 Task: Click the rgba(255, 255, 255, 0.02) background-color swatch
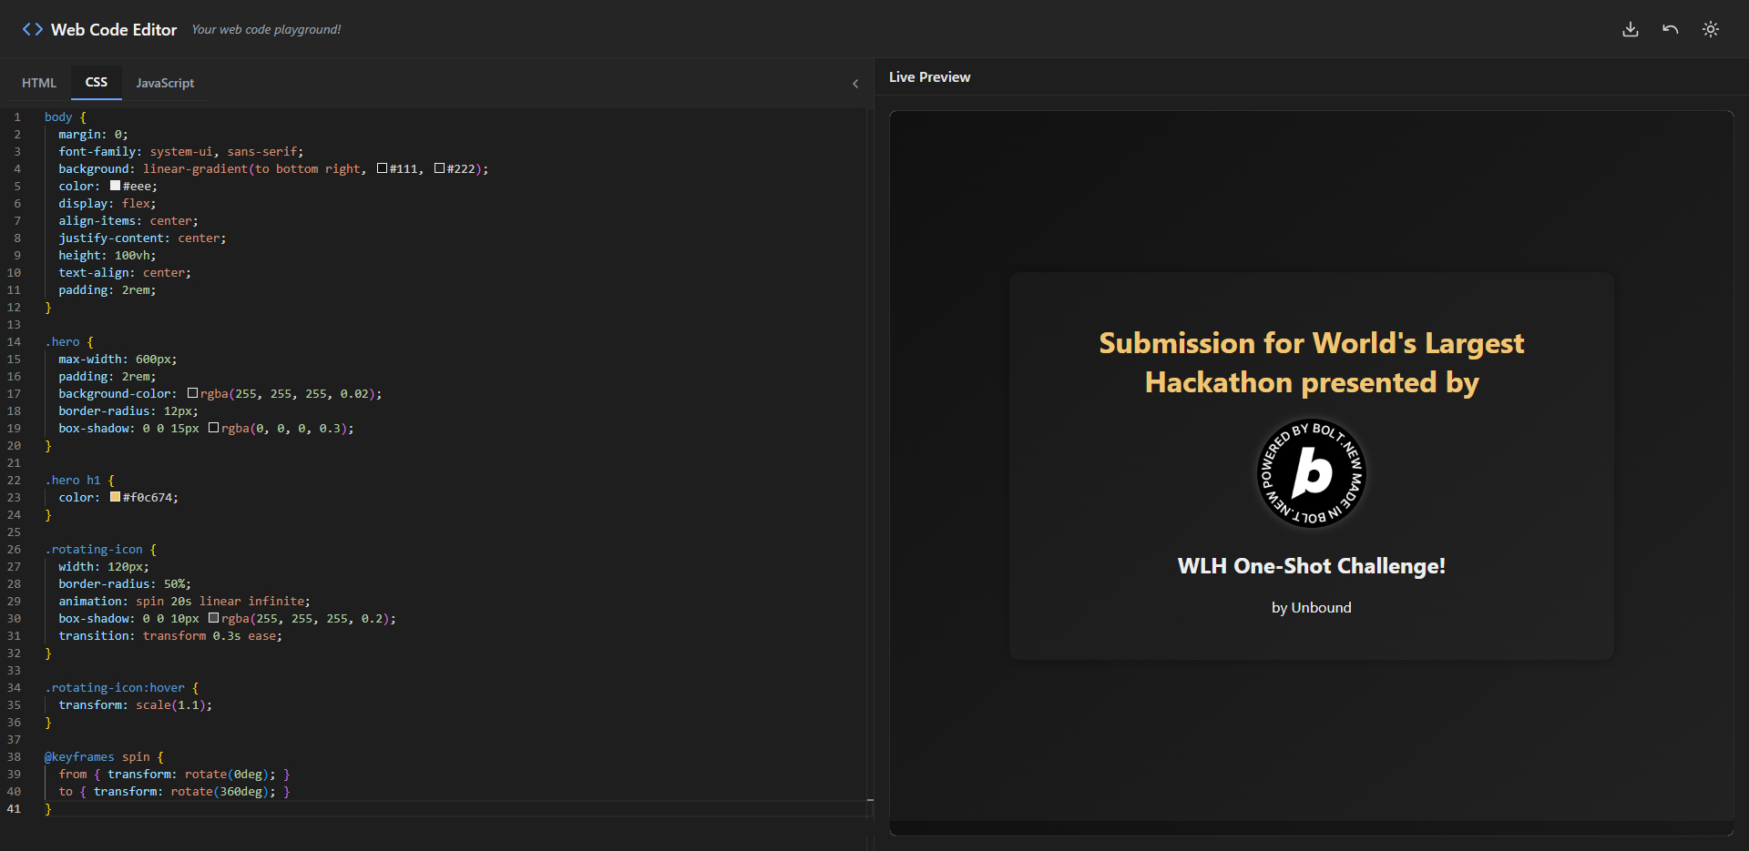tap(193, 393)
